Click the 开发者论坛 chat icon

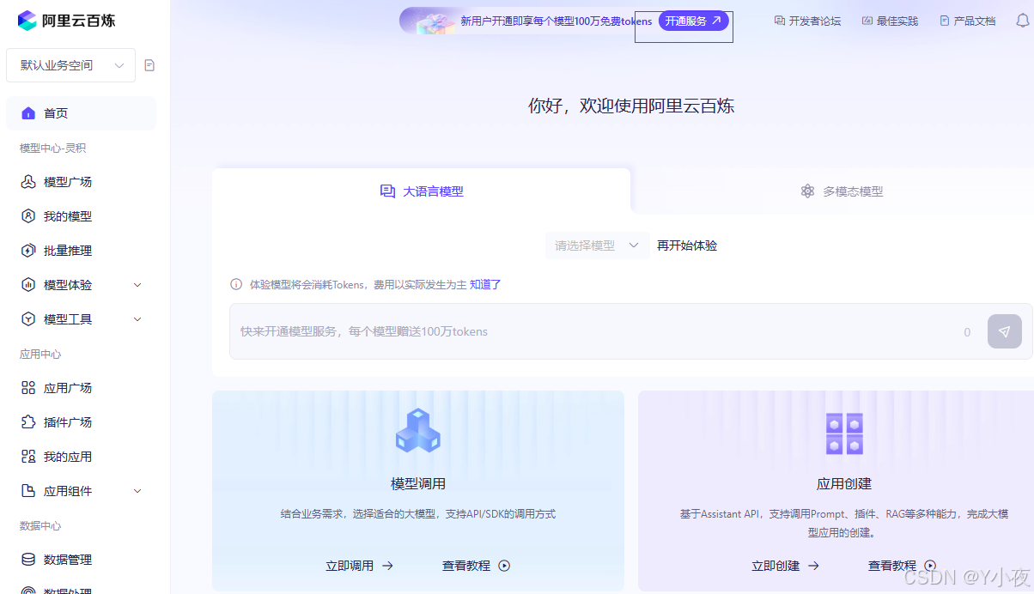point(780,21)
